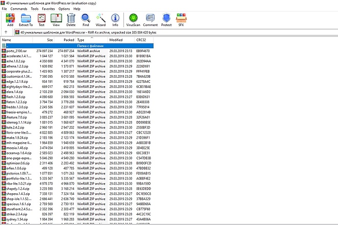The height and width of the screenshot is (225, 338).
Task: Click packed size 4 341 070
Action: (x=68, y=61)
